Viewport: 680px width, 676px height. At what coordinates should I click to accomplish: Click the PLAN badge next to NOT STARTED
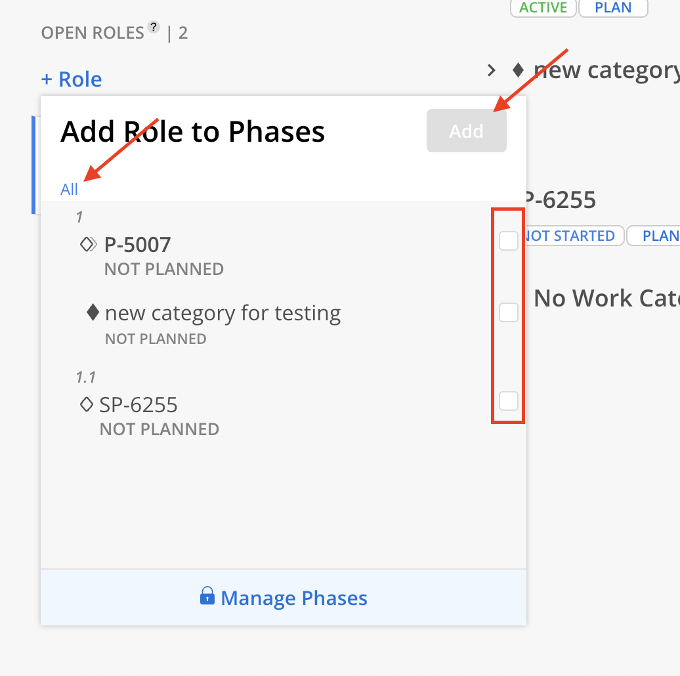click(656, 236)
